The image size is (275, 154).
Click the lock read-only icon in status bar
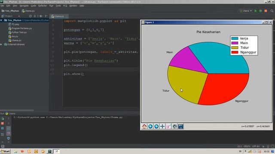coord(263,146)
